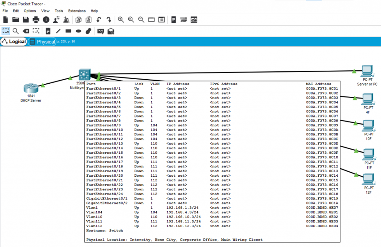Open the View menu
Viewport: 381px width, 247px height.
(x=45, y=11)
